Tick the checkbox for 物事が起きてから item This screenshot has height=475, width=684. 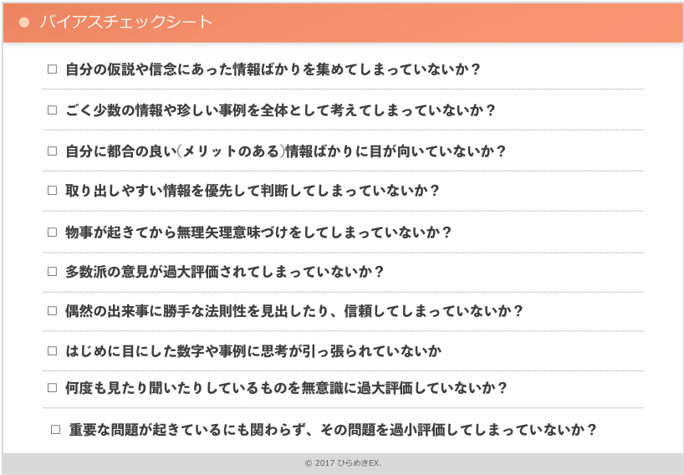pos(52,232)
